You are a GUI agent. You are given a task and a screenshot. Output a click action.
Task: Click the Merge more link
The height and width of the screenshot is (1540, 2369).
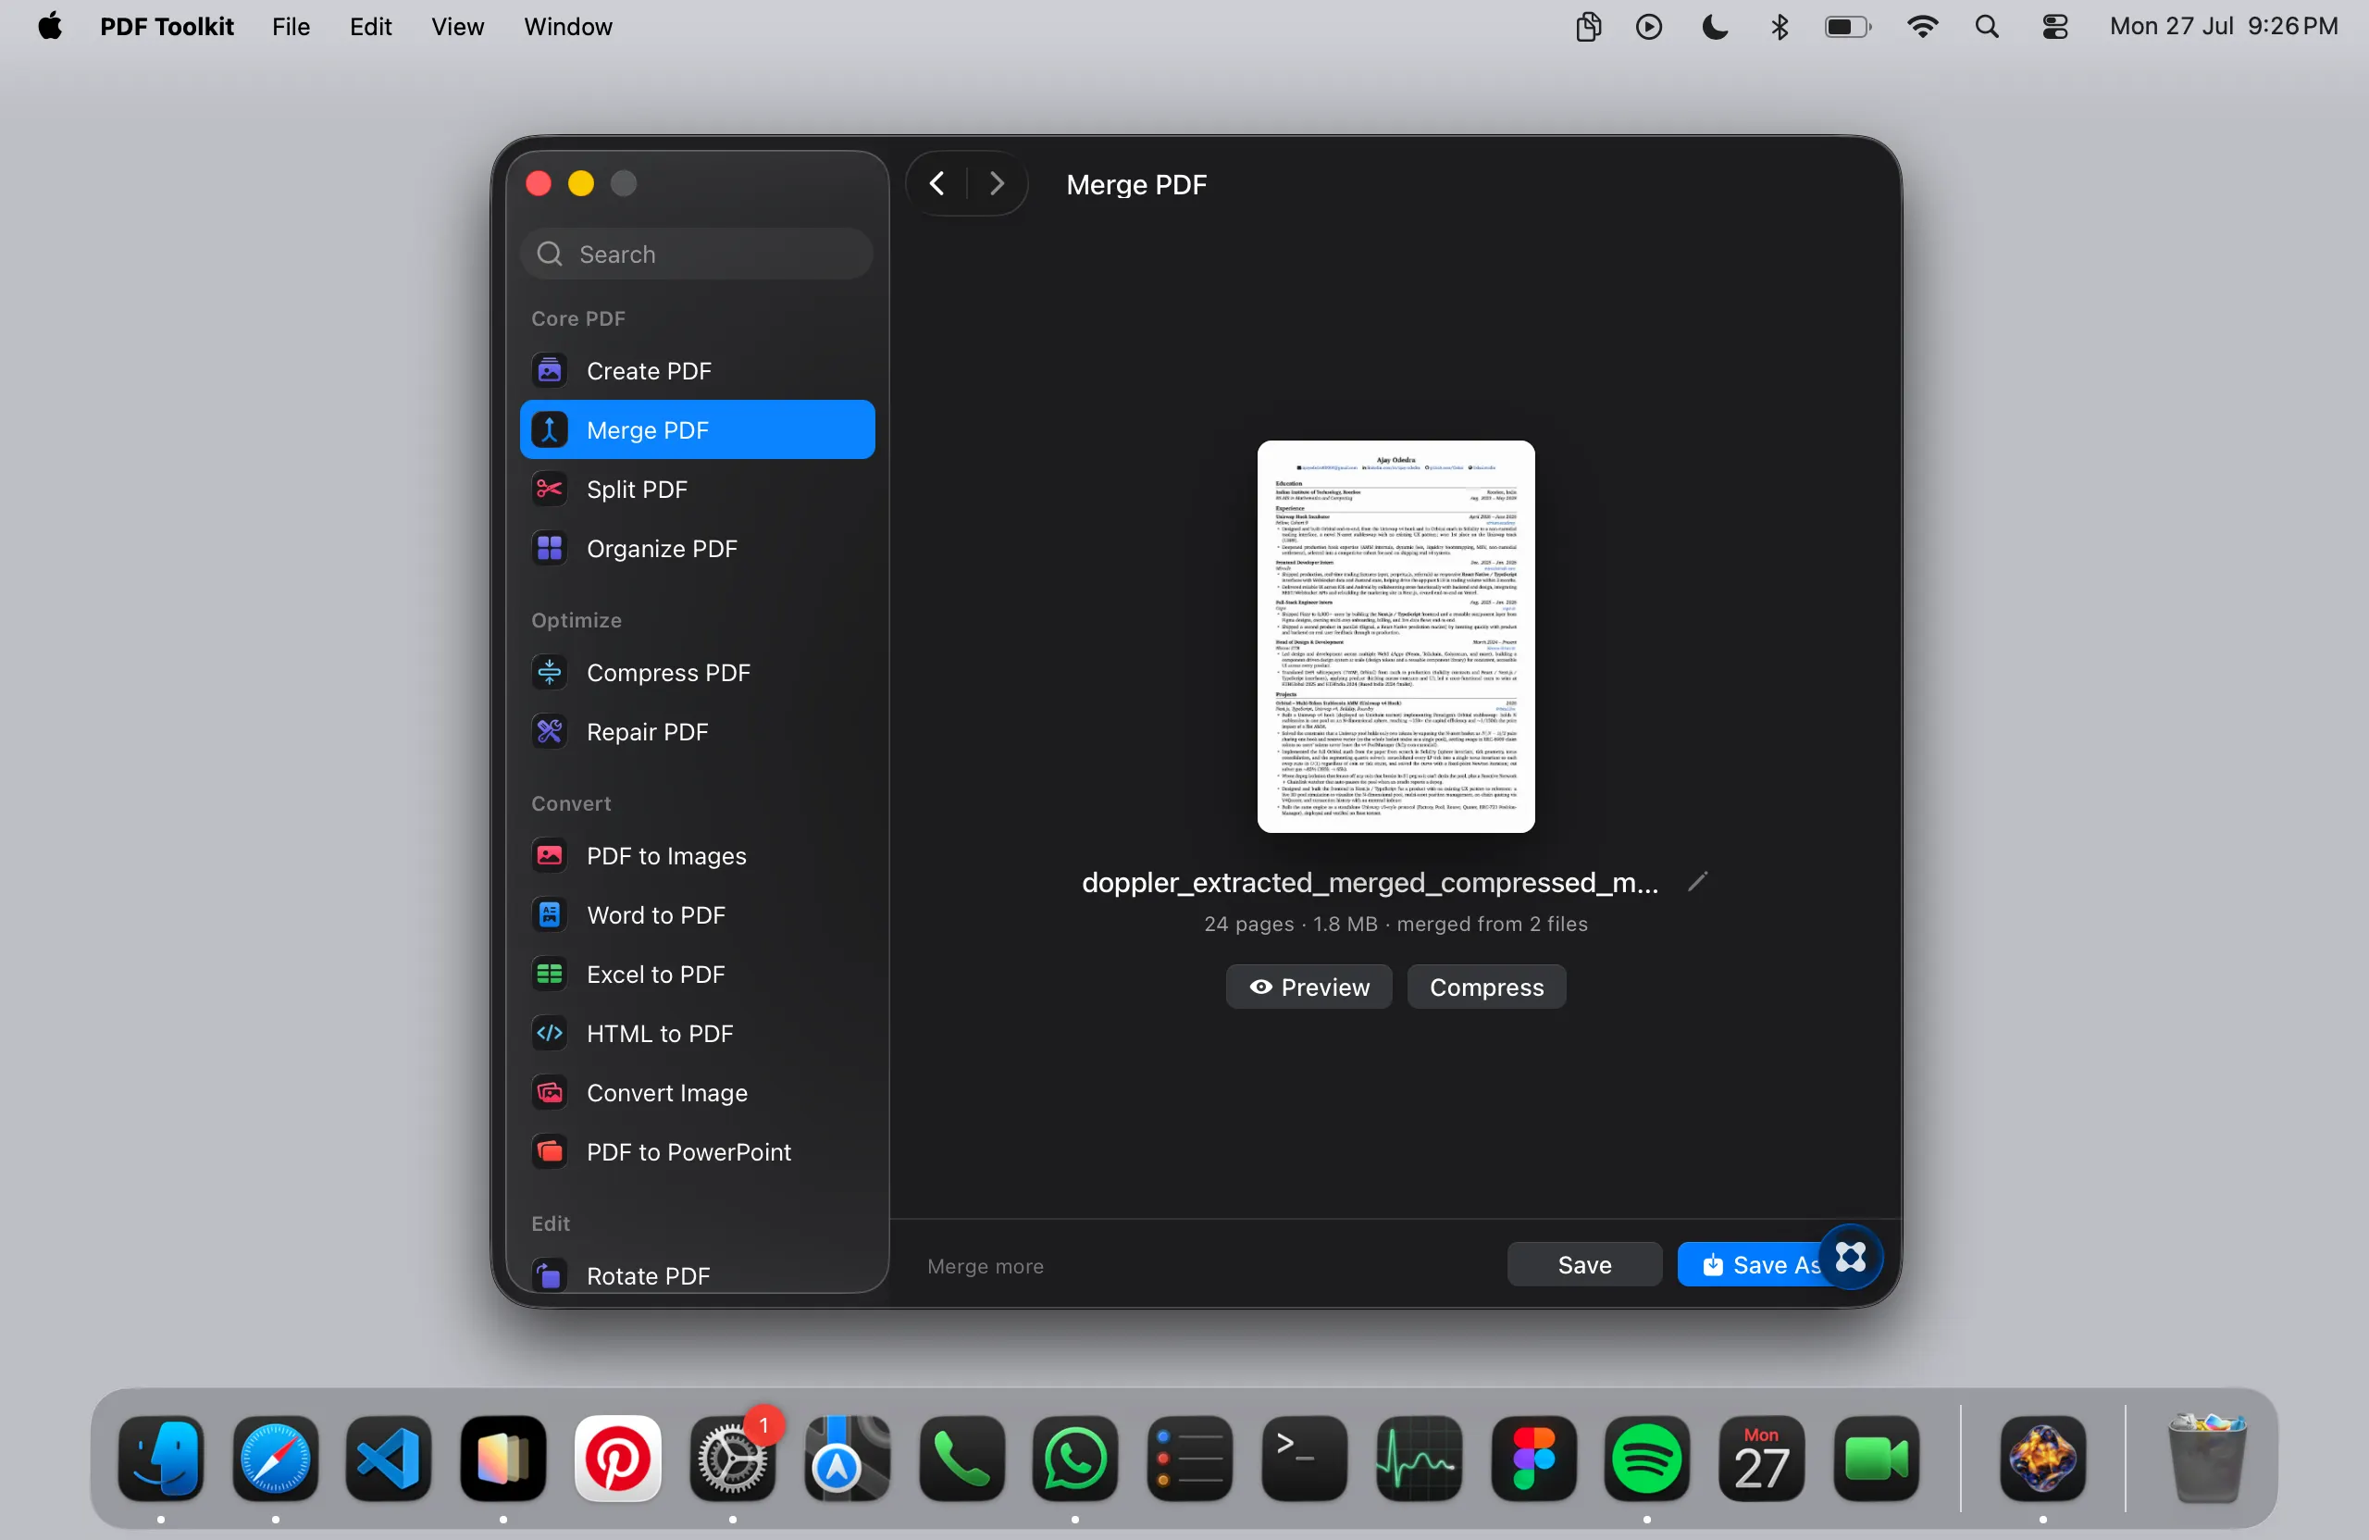pos(986,1266)
